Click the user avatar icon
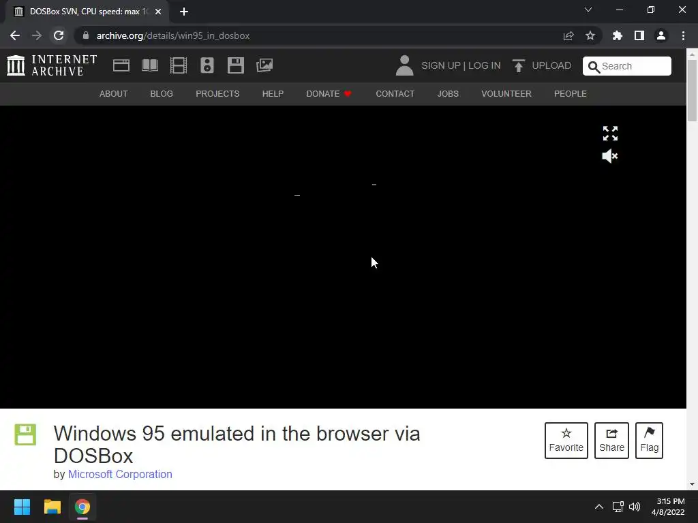Screen dimensions: 698x523 coord(404,65)
